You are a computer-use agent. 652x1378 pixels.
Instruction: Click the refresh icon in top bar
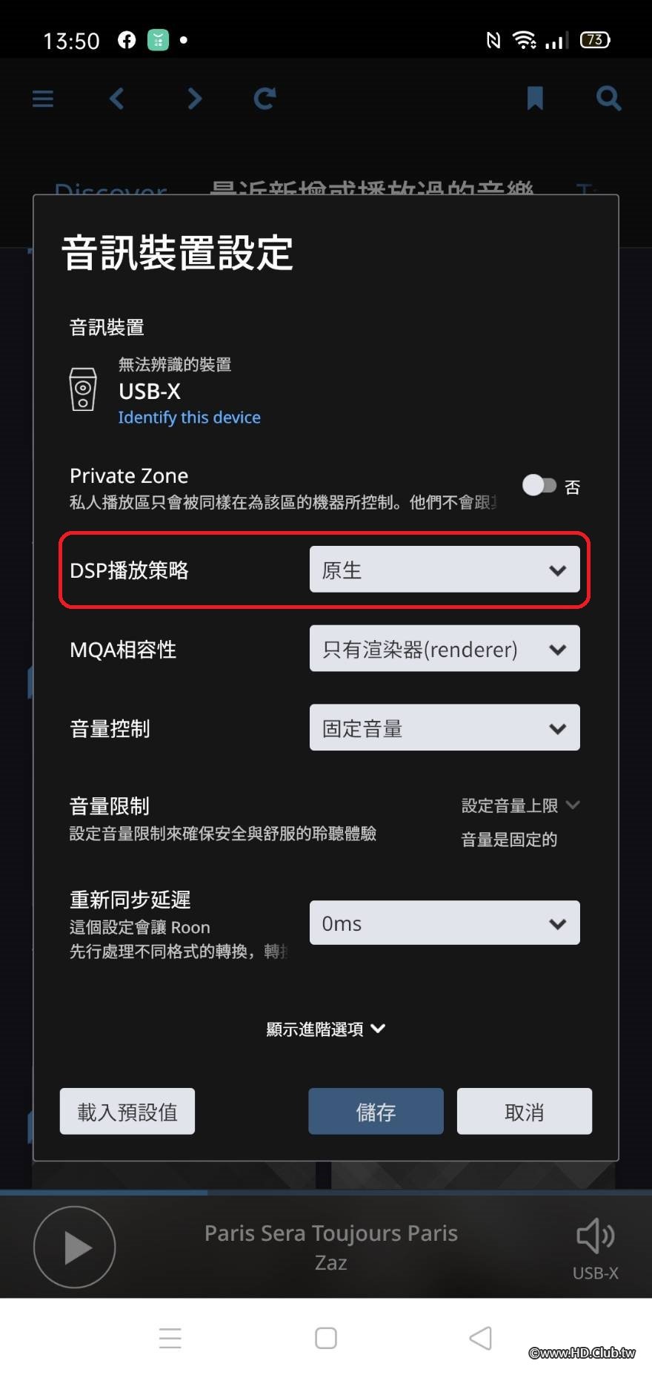click(265, 99)
